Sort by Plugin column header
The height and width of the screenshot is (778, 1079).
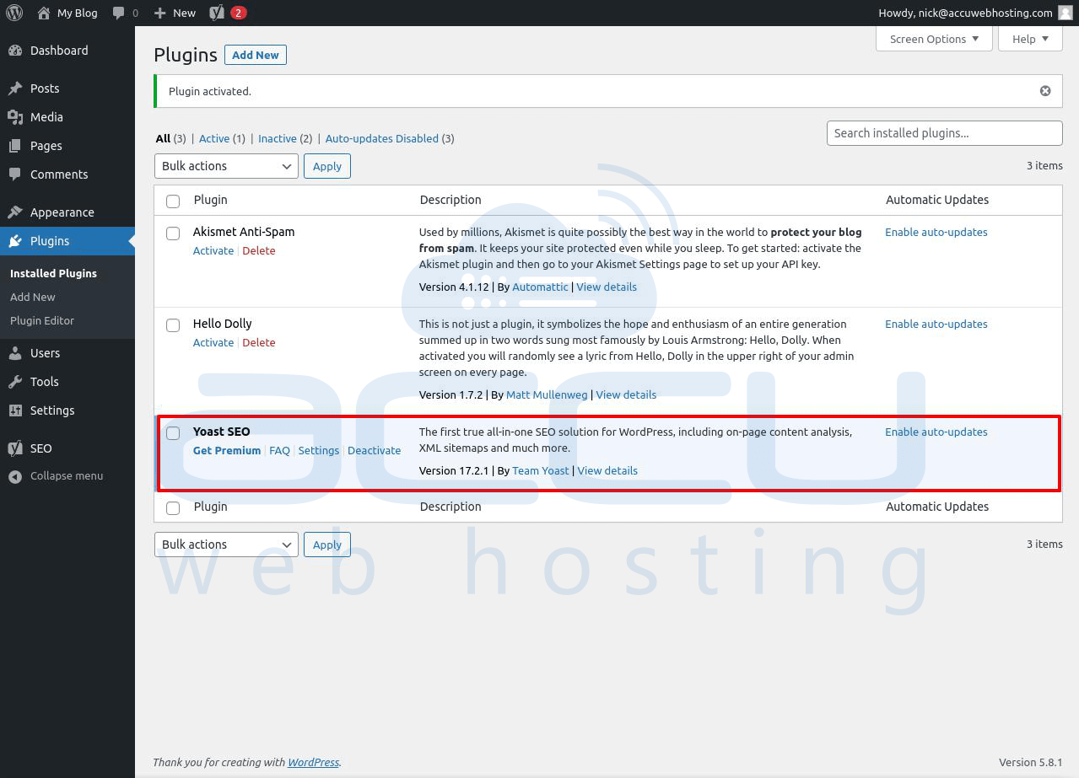(x=210, y=200)
